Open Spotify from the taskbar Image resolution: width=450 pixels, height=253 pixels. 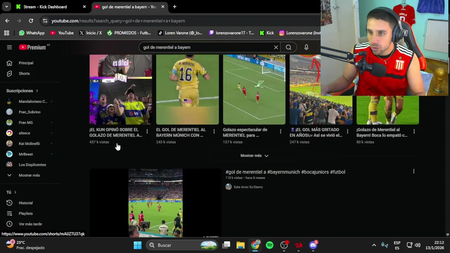270,245
